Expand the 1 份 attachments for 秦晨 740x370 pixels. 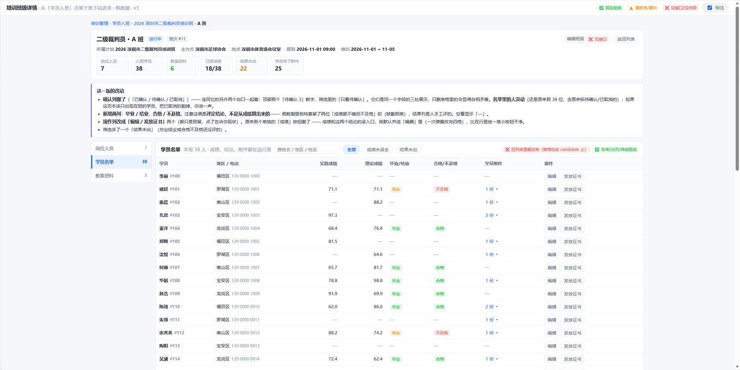[492, 202]
